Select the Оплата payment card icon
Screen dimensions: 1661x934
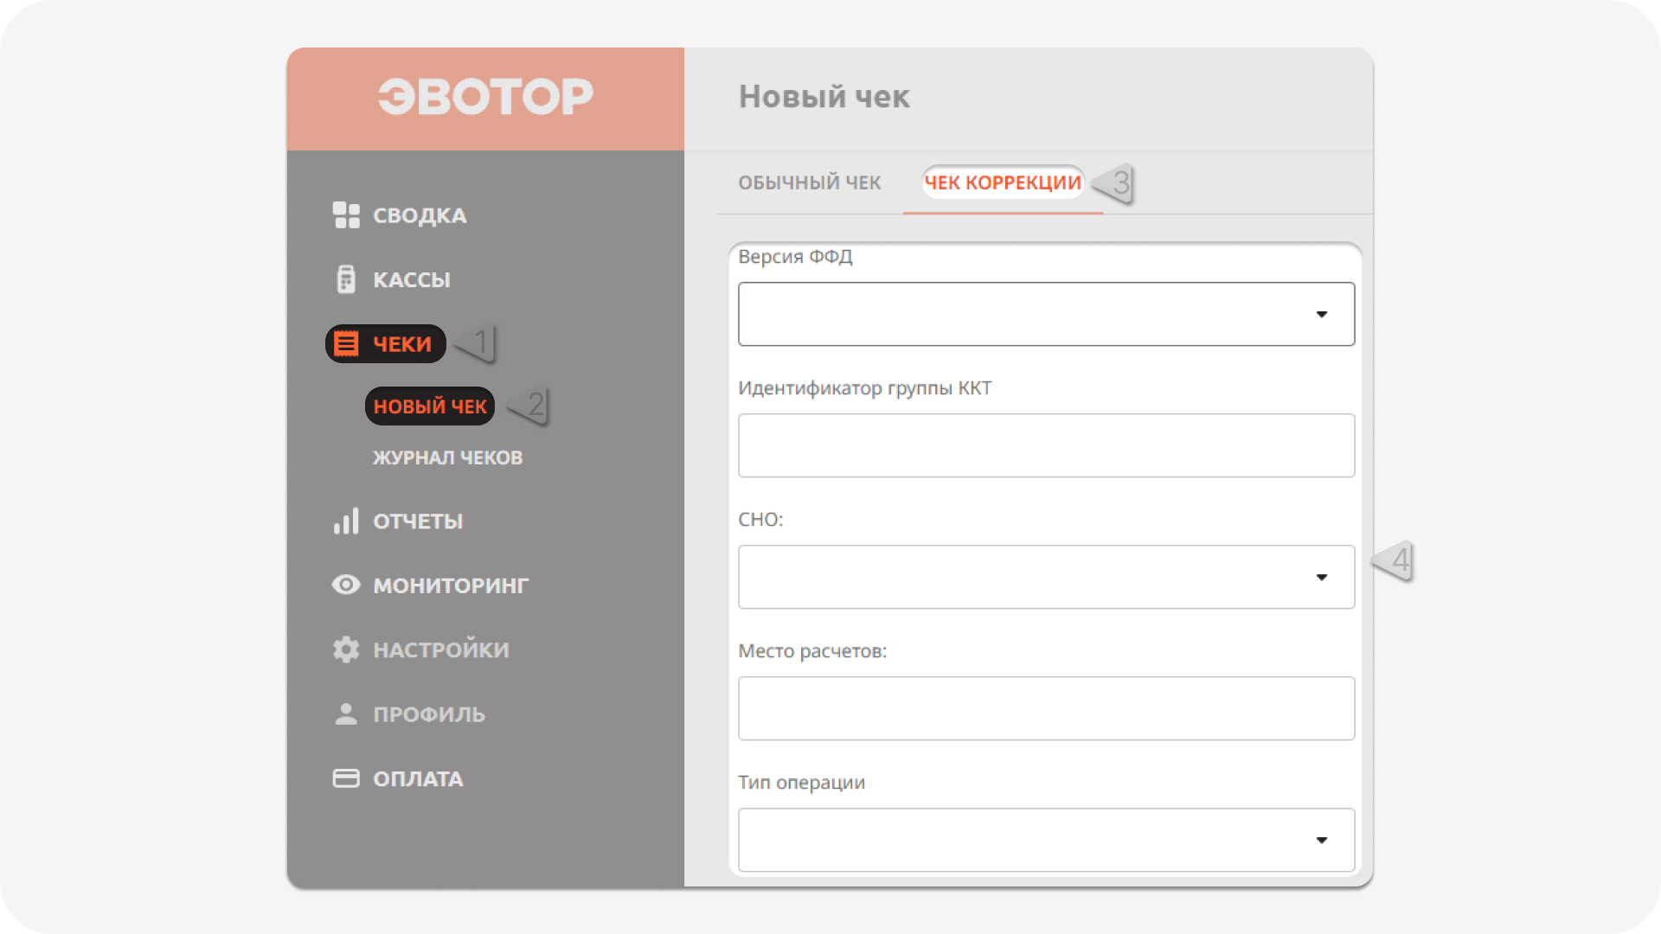346,777
